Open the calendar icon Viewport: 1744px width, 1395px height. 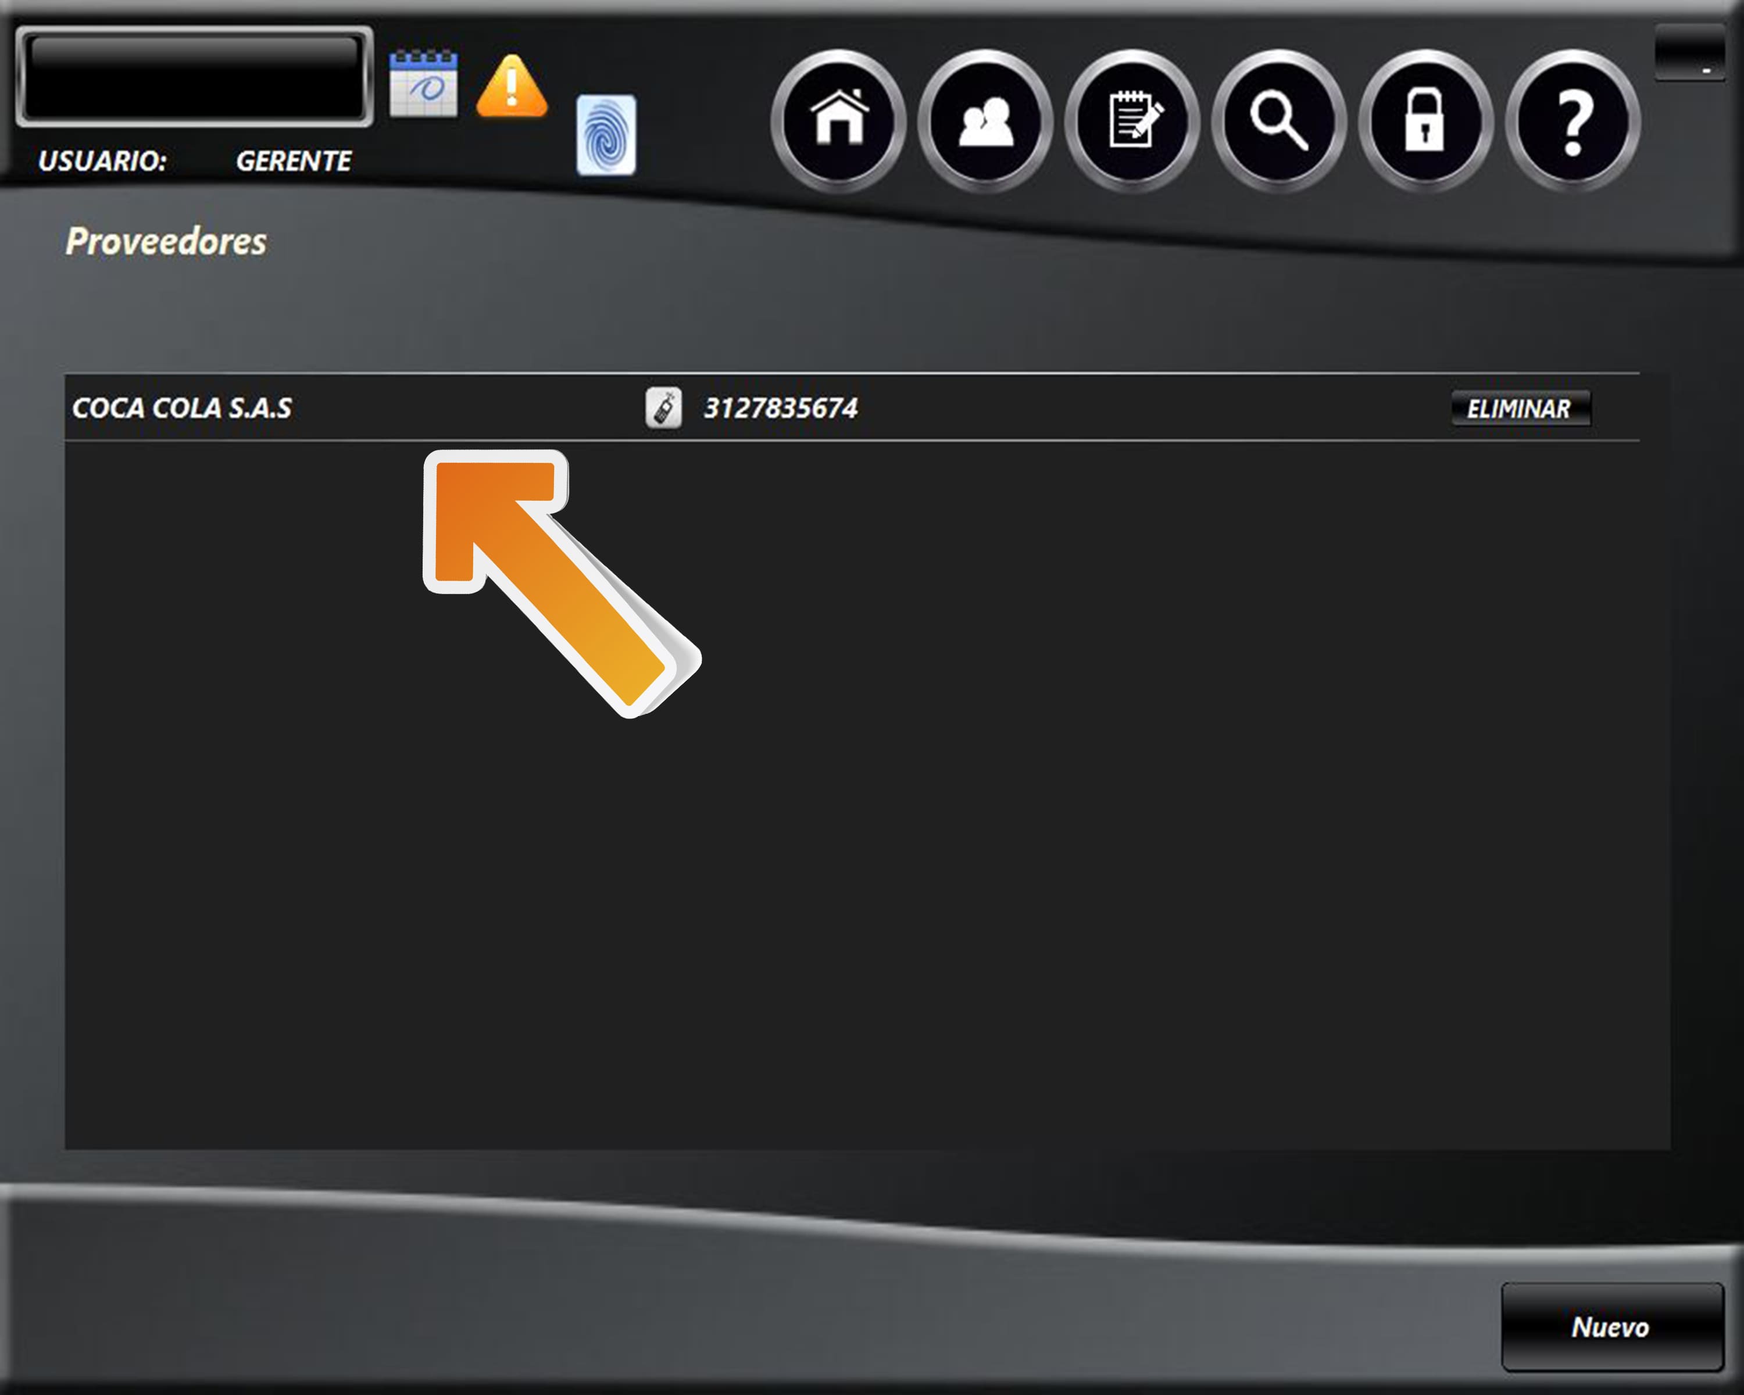pos(423,84)
